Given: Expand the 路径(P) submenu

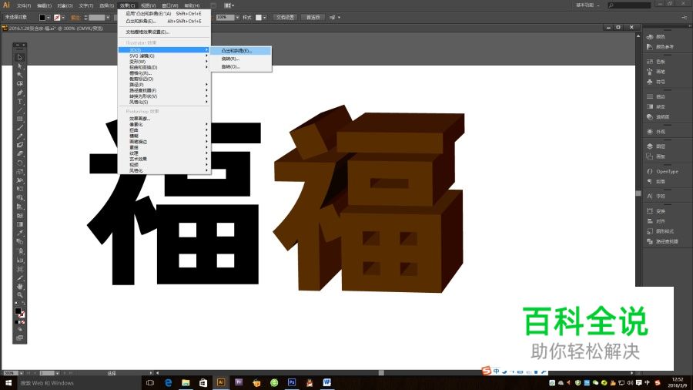Looking at the screenshot, I should coord(164,85).
